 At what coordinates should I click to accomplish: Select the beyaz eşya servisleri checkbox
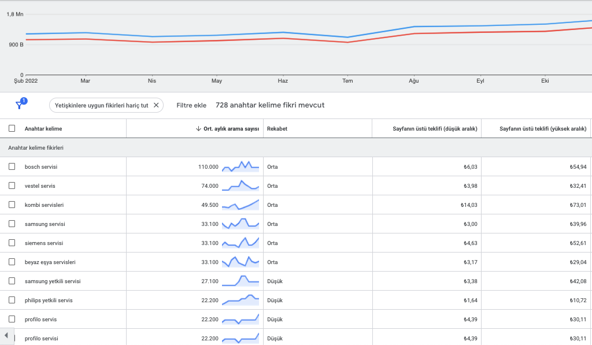tap(12, 262)
